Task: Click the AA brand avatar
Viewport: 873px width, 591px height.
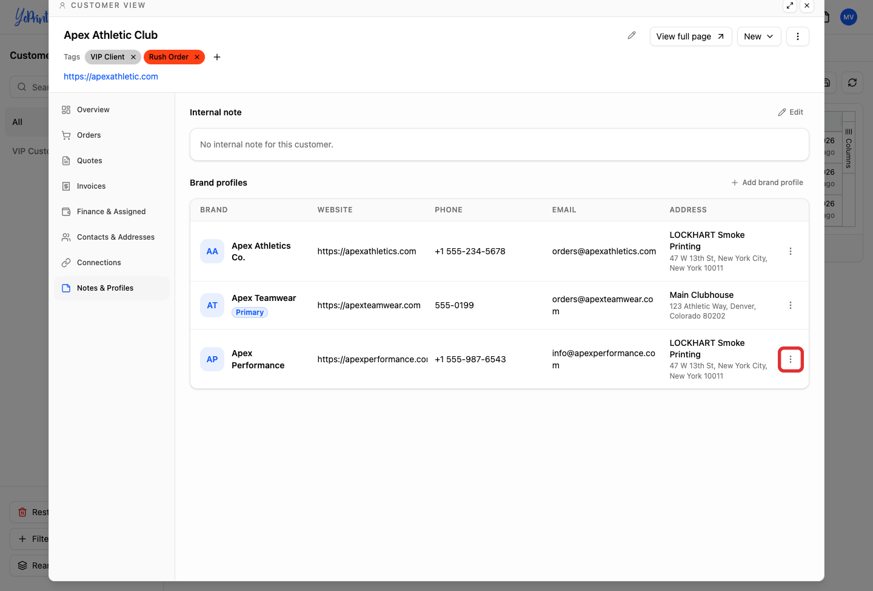Action: coord(212,251)
